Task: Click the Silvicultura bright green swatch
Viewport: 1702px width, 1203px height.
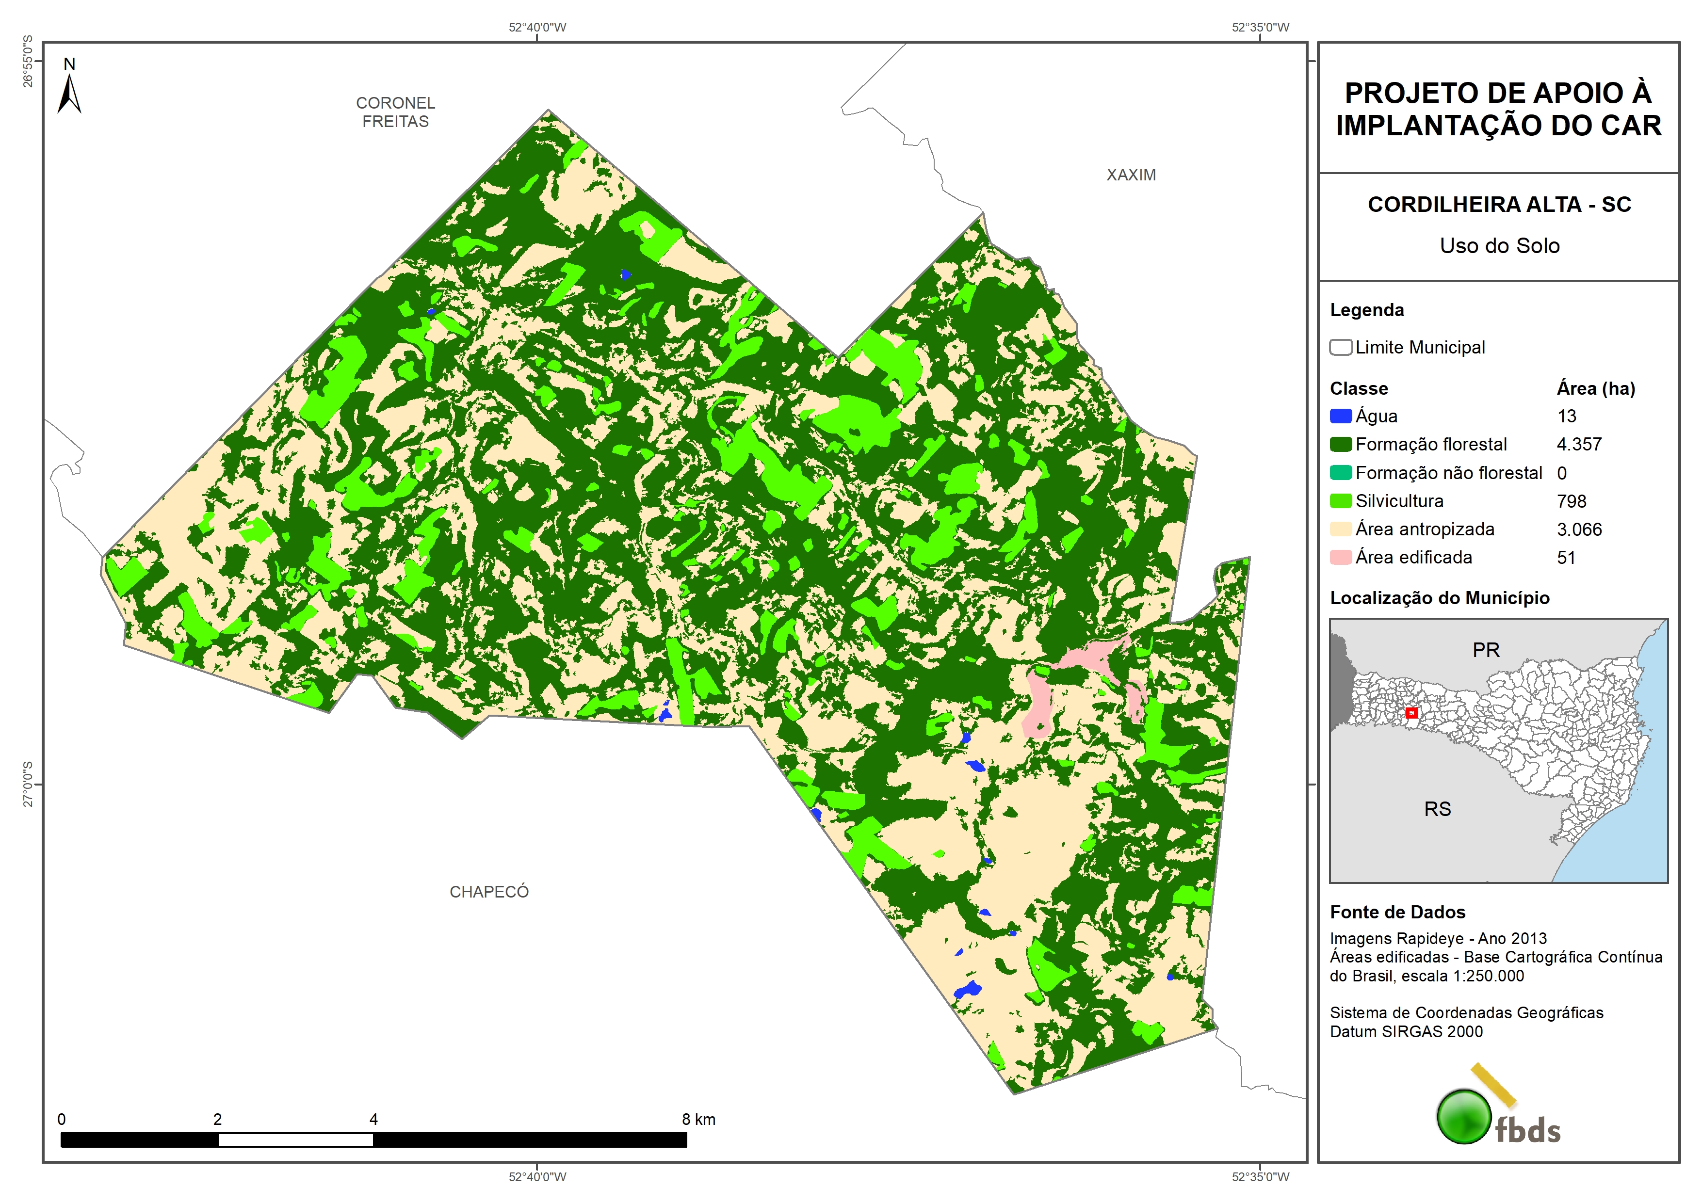Action: click(1340, 501)
